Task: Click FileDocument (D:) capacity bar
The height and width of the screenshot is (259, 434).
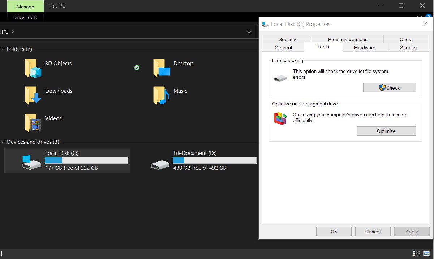Action: click(x=215, y=160)
